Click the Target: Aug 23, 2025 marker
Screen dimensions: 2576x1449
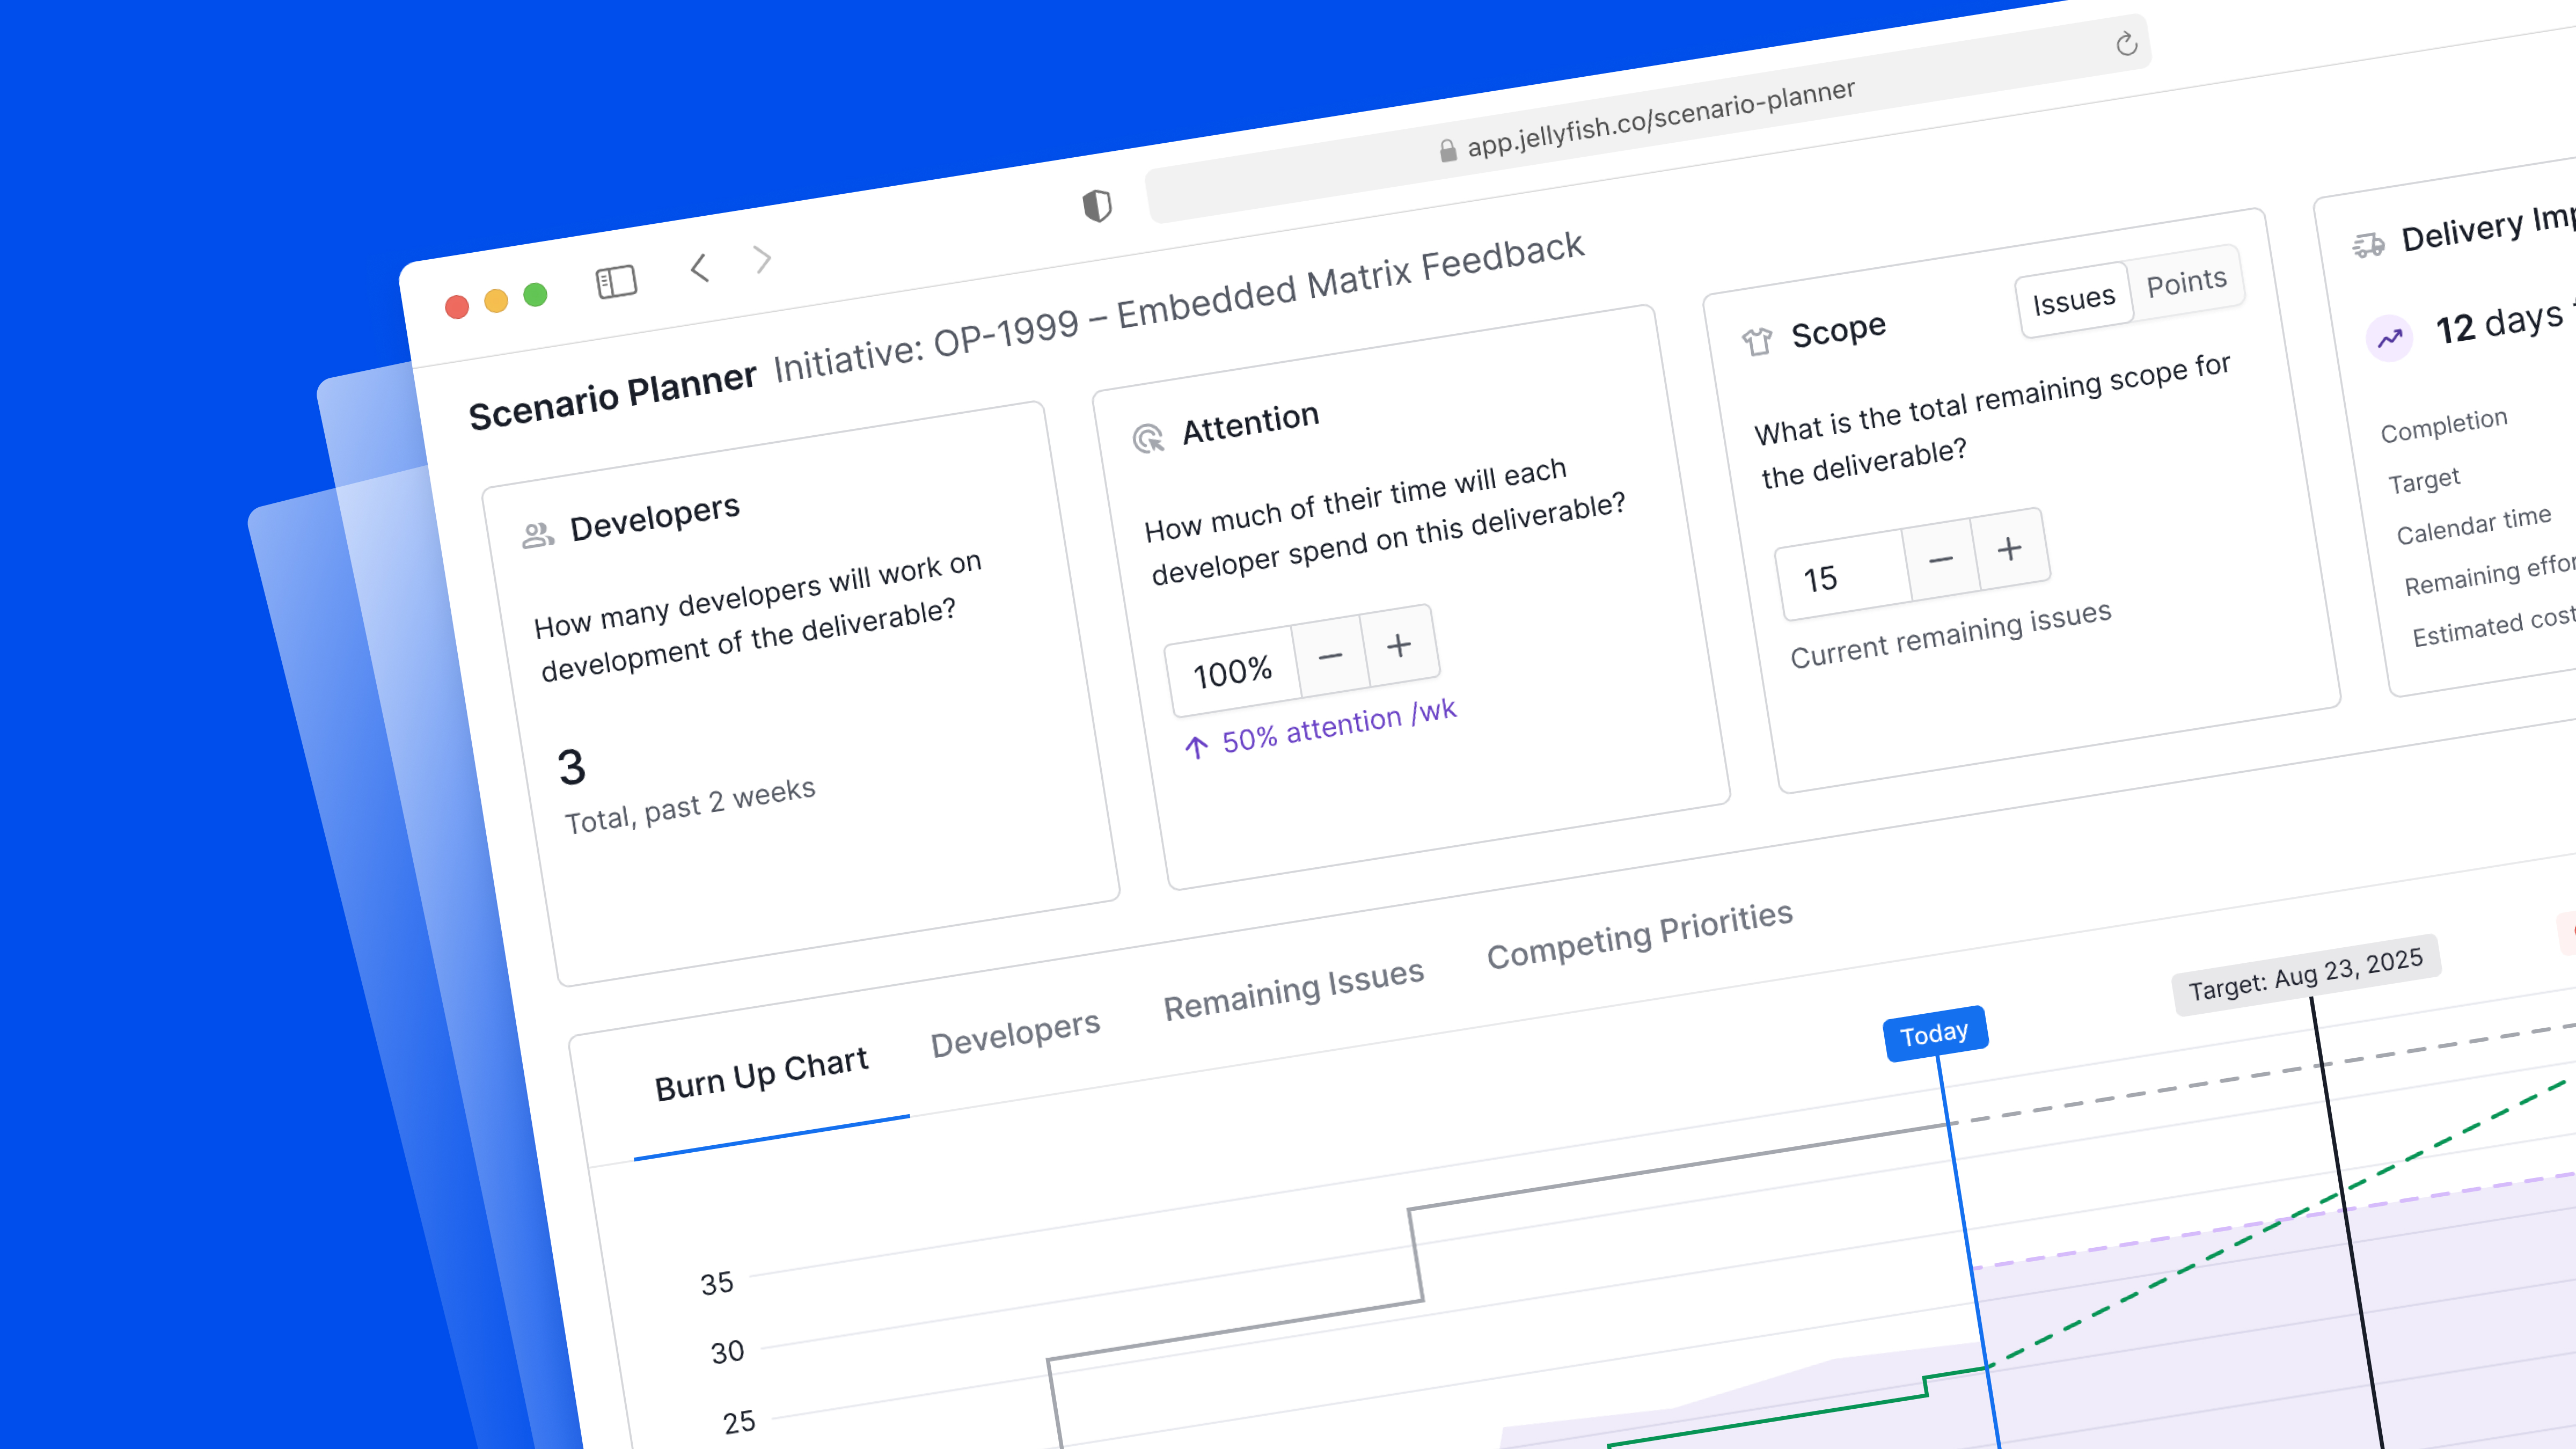pyautogui.click(x=2306, y=975)
